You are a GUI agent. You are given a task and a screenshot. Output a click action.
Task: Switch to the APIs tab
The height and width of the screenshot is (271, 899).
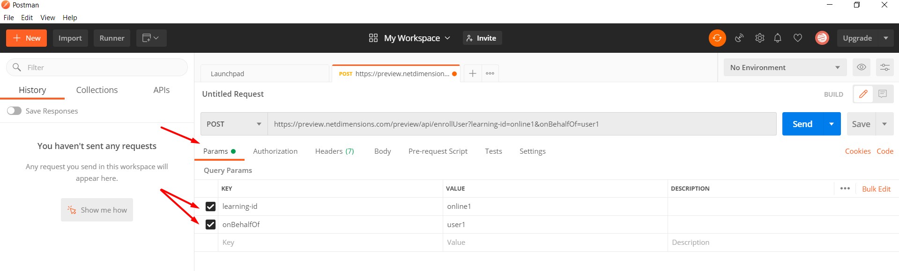[x=162, y=90]
